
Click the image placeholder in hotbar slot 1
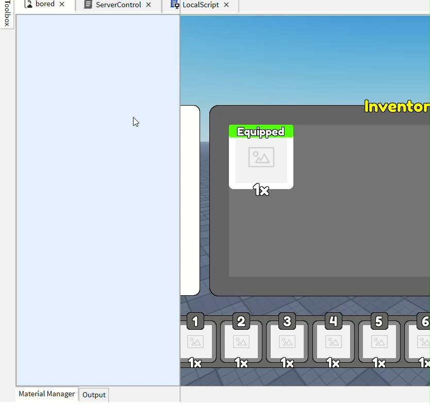[x=196, y=342]
